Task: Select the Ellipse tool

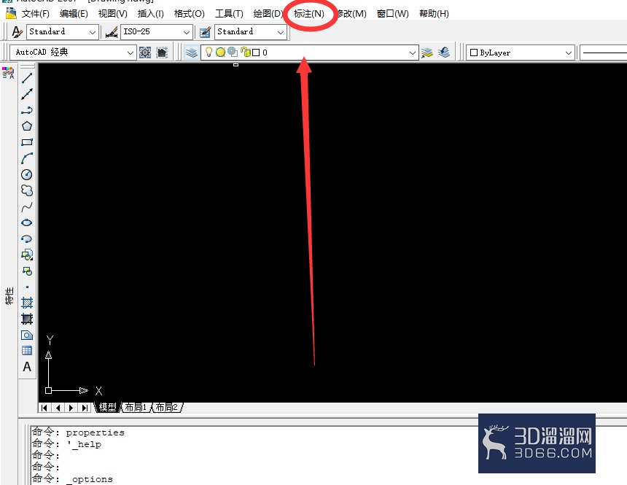Action: 27,223
